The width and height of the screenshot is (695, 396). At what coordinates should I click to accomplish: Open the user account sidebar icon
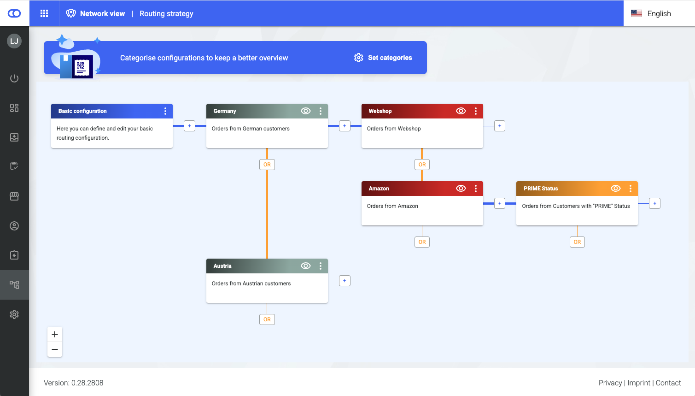coord(14,226)
